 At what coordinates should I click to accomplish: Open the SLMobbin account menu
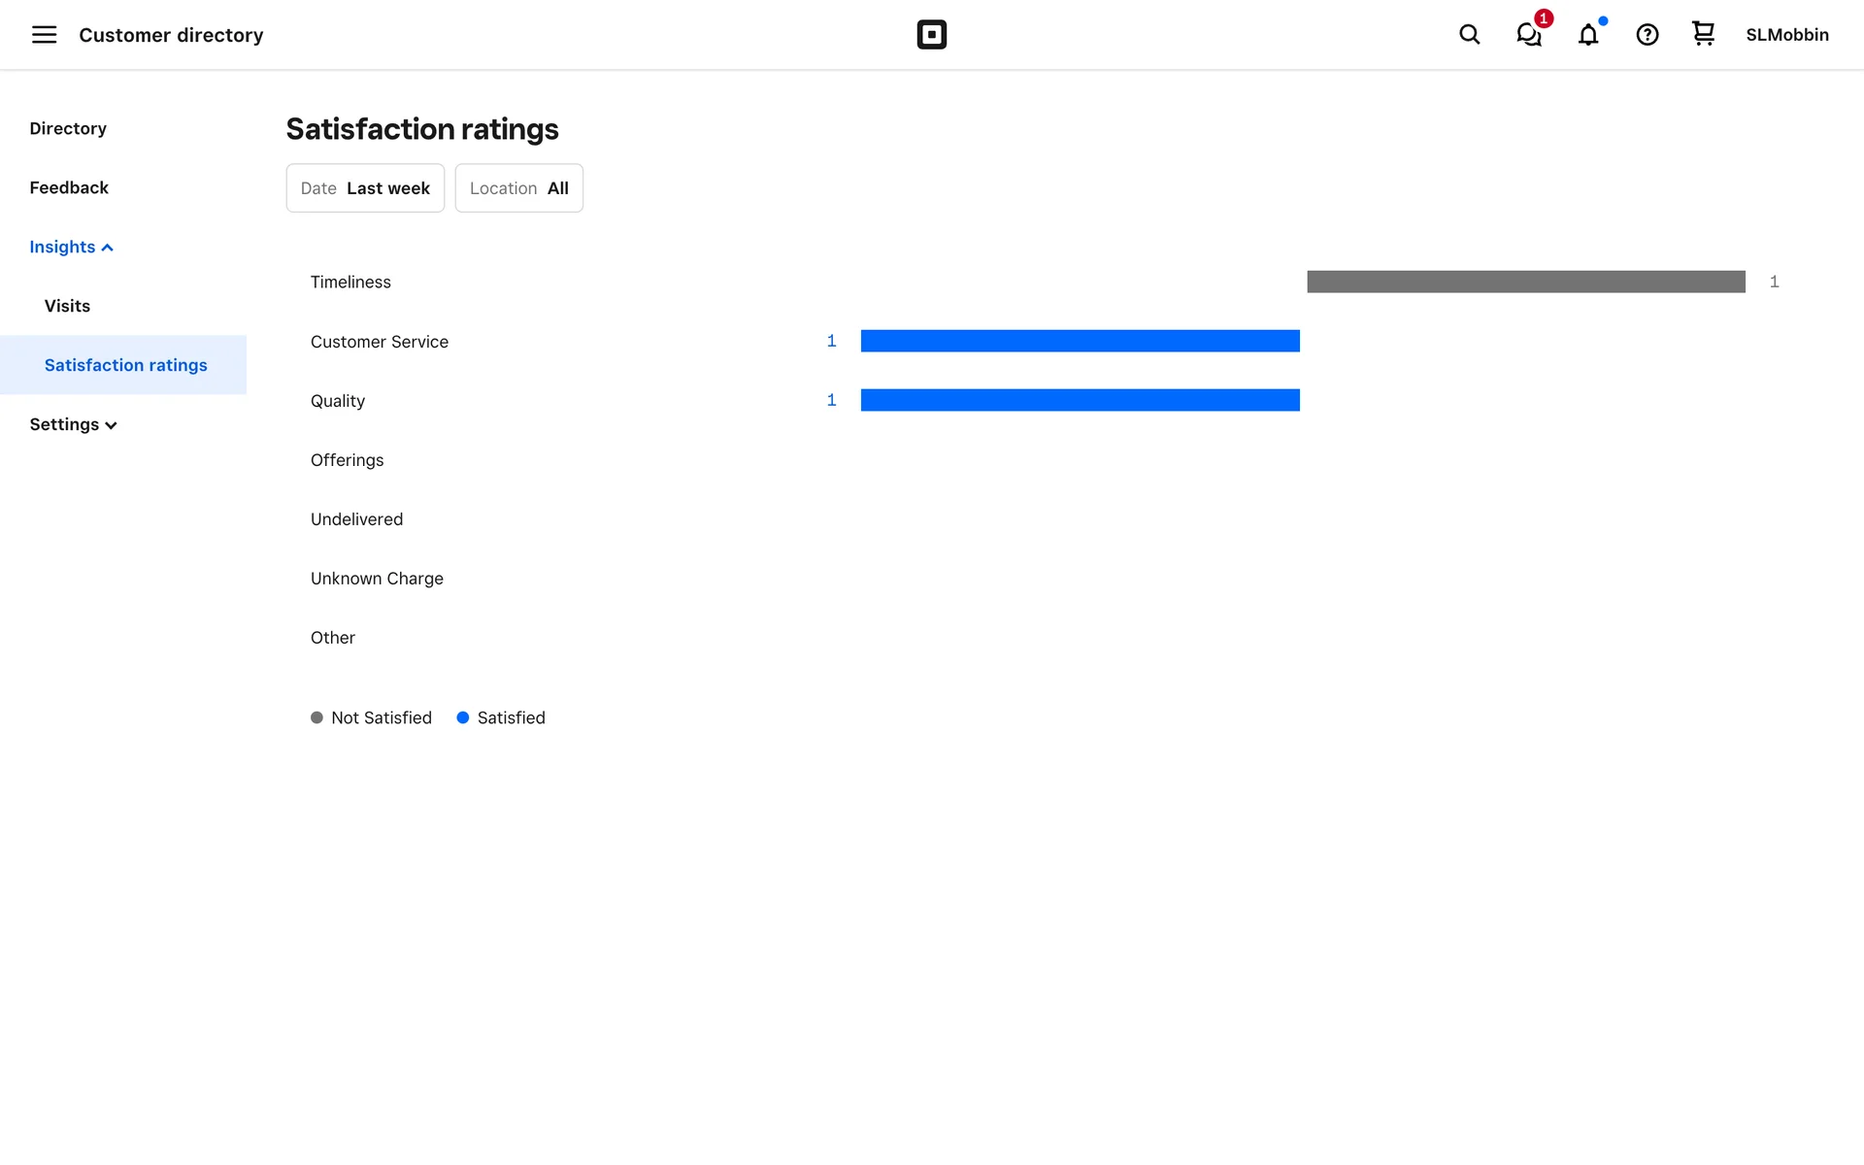pyautogui.click(x=1786, y=35)
